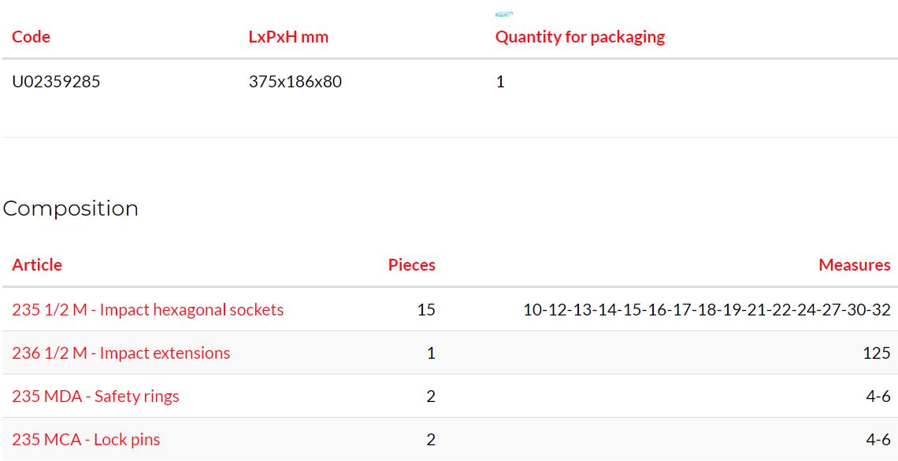Click the Composition section heading
The height and width of the screenshot is (461, 898).
(x=70, y=208)
